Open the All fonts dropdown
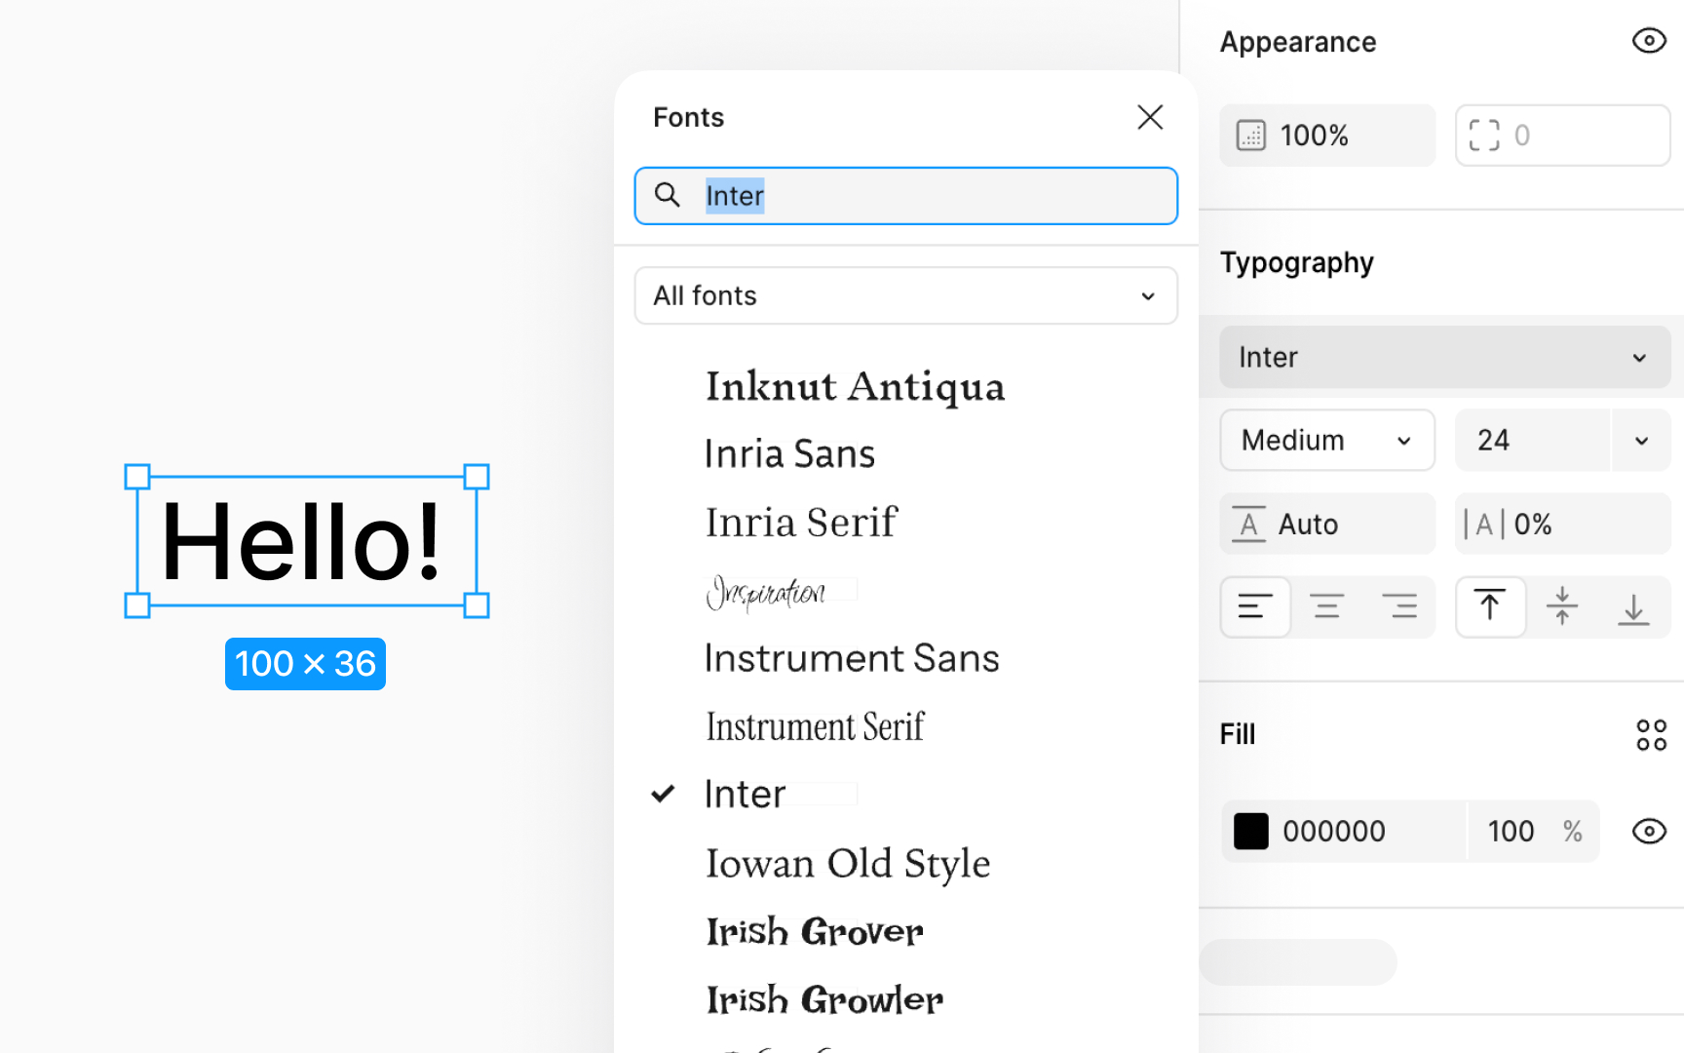Screen dimensions: 1684x1053 pyautogui.click(x=905, y=295)
